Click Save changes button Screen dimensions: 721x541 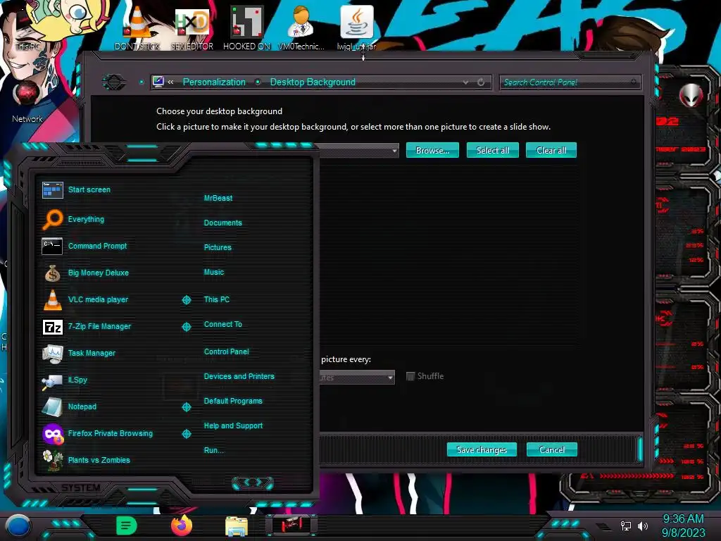pyautogui.click(x=482, y=450)
